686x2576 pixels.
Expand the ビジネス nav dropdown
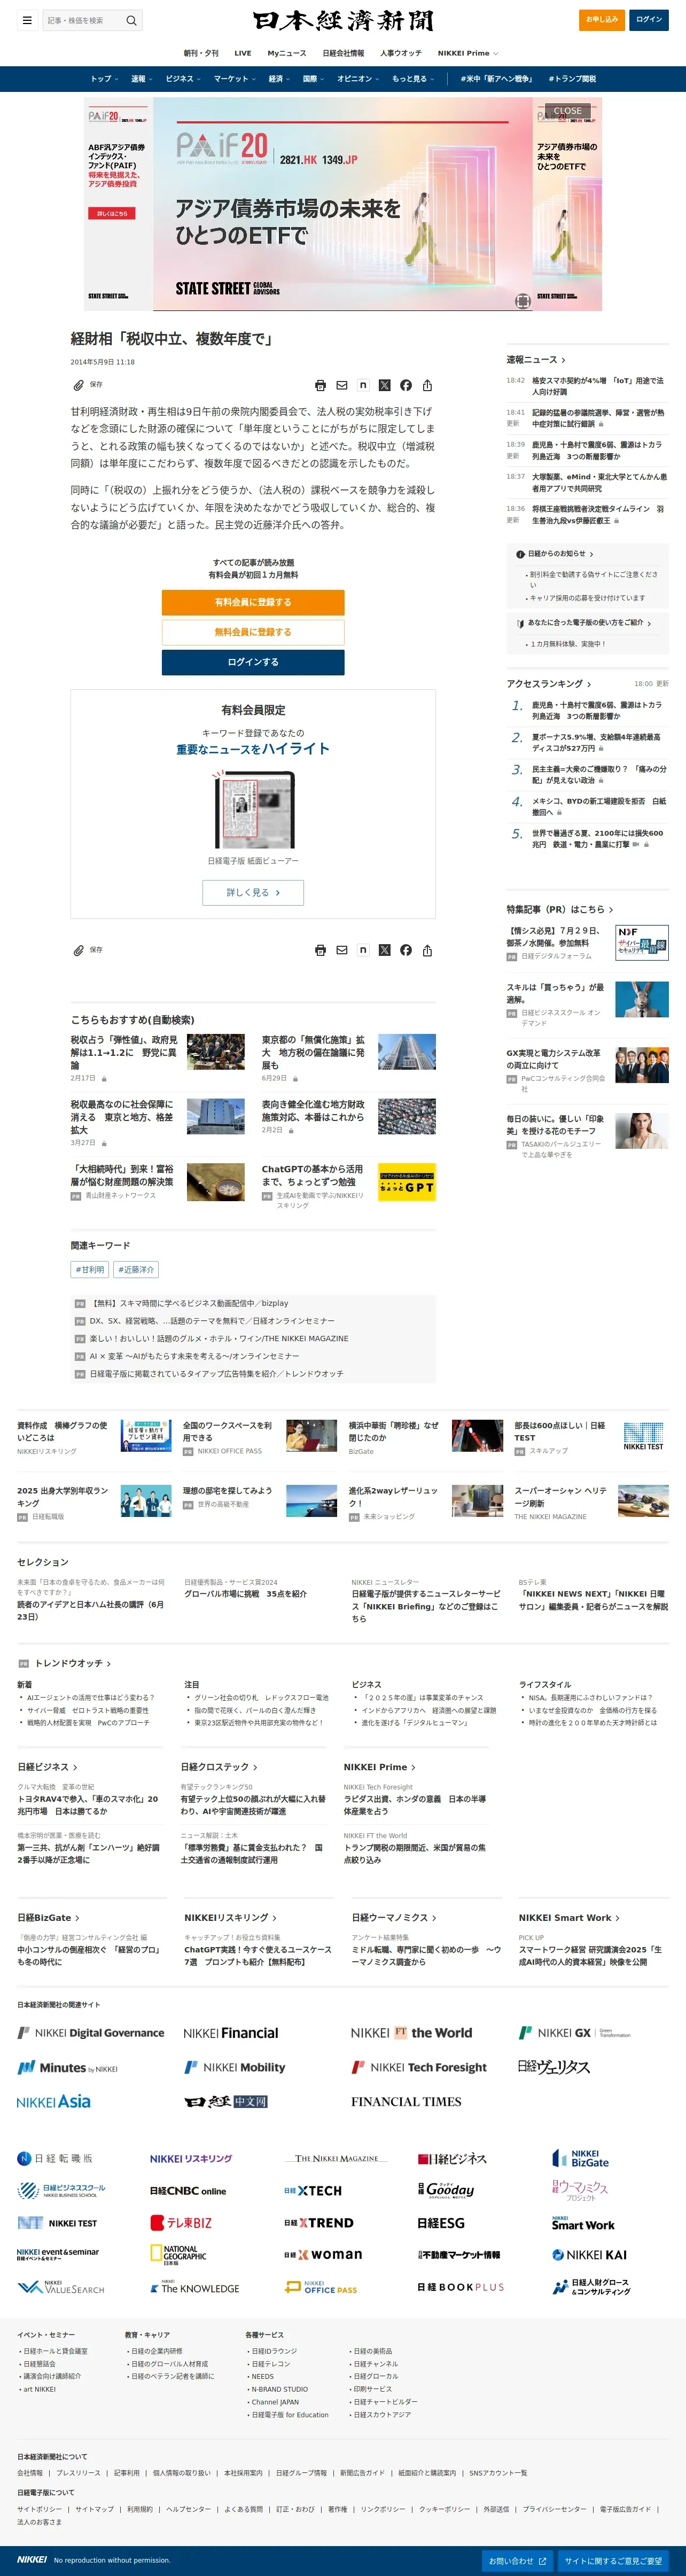pos(183,79)
